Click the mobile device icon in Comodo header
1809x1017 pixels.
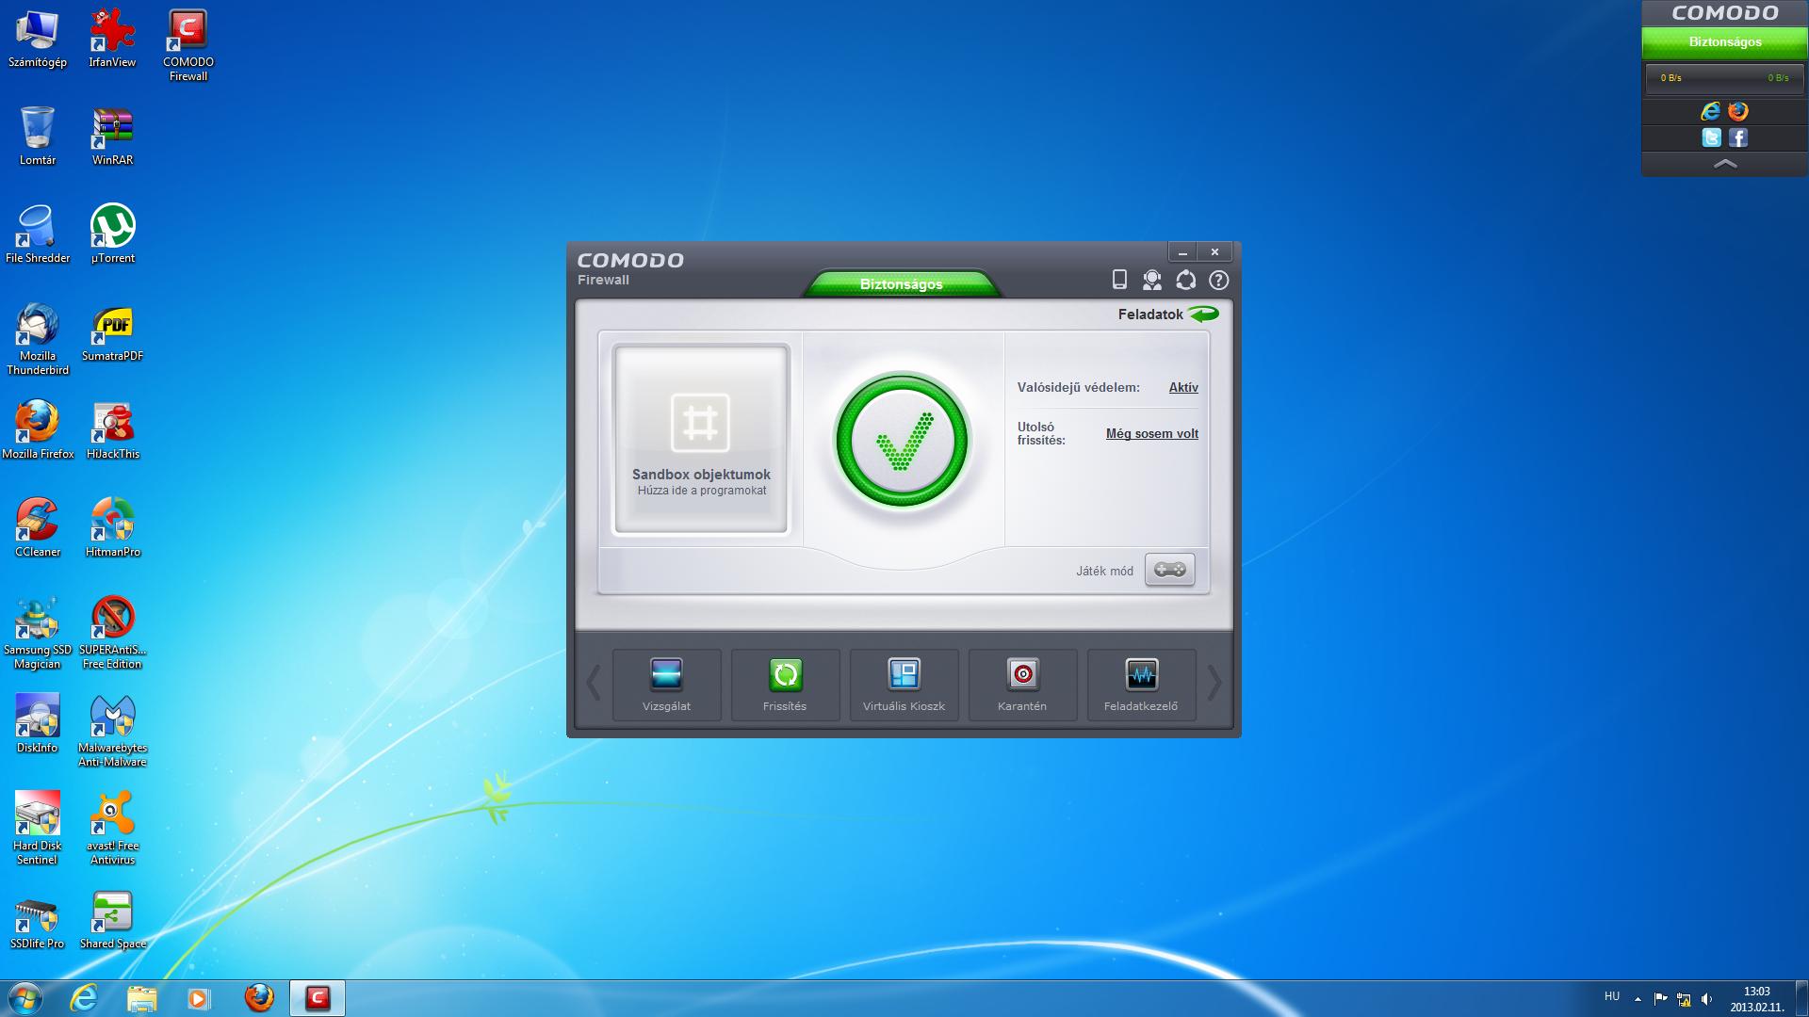point(1119,280)
